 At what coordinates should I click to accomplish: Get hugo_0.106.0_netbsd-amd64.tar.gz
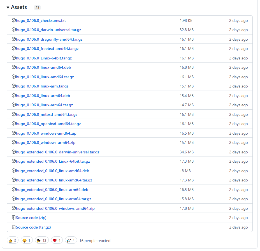(47, 114)
